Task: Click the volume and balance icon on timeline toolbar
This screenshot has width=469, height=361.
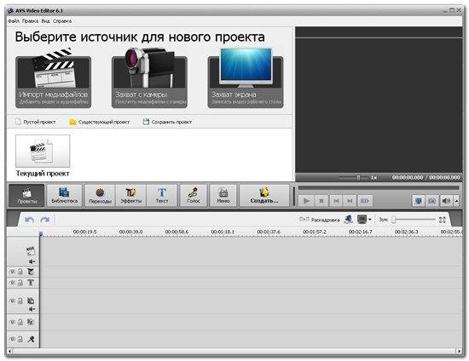Action: 348,220
